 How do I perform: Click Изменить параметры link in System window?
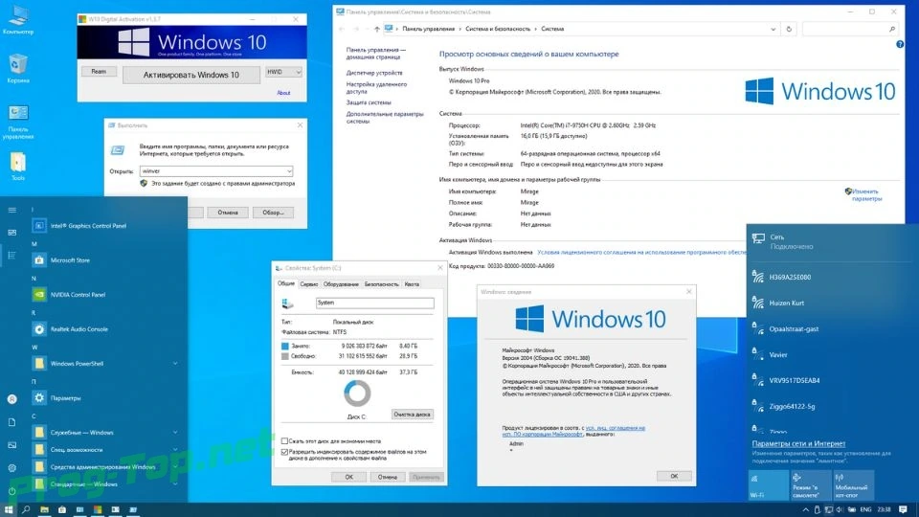click(x=865, y=194)
